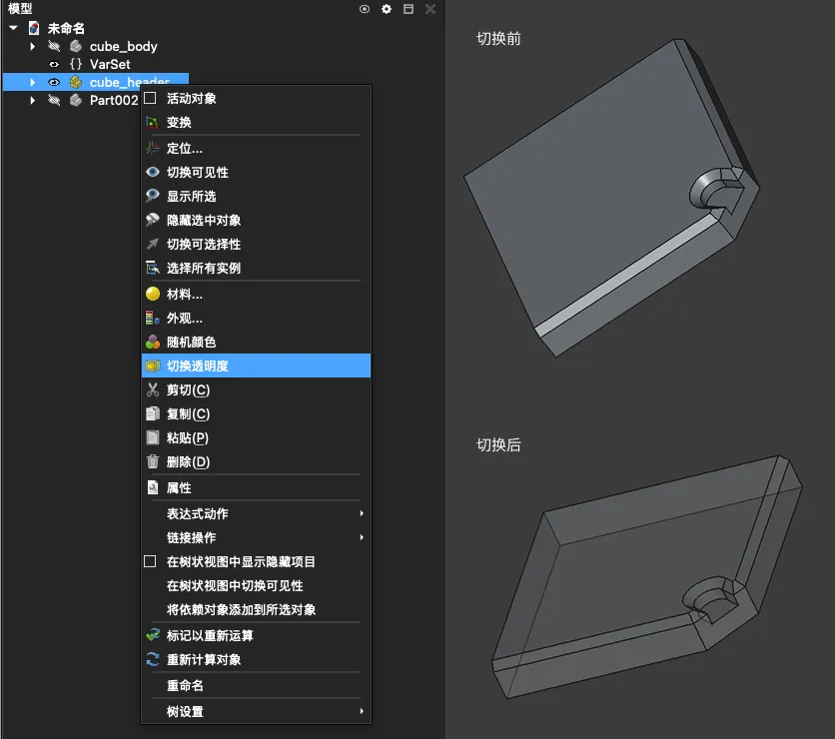This screenshot has height=739, width=835.
Task: Enable 在树状视图中显示隐藏项目 checkbox
Action: pyautogui.click(x=151, y=562)
